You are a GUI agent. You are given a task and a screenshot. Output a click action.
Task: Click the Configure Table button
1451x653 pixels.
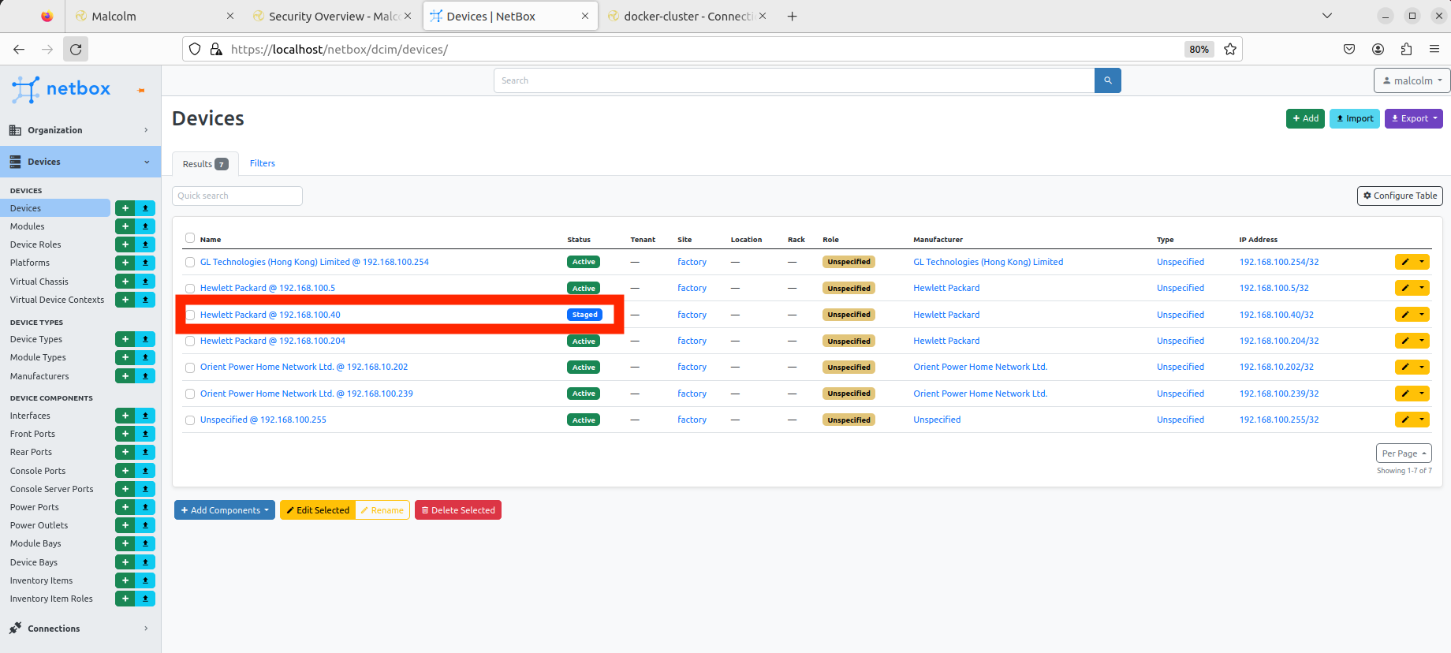[x=1399, y=196]
